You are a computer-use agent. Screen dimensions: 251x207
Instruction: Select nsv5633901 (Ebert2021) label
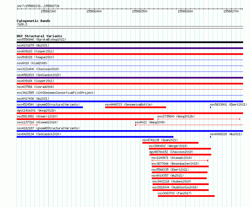click(x=228, y=104)
